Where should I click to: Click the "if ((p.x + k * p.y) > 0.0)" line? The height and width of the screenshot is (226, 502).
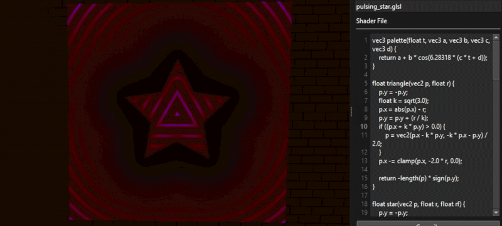pyautogui.click(x=412, y=126)
